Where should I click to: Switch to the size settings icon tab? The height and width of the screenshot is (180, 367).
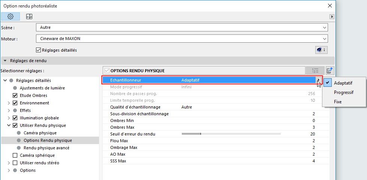29,16
